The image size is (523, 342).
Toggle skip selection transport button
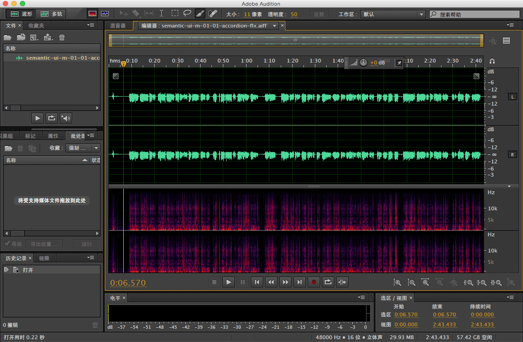(x=342, y=282)
